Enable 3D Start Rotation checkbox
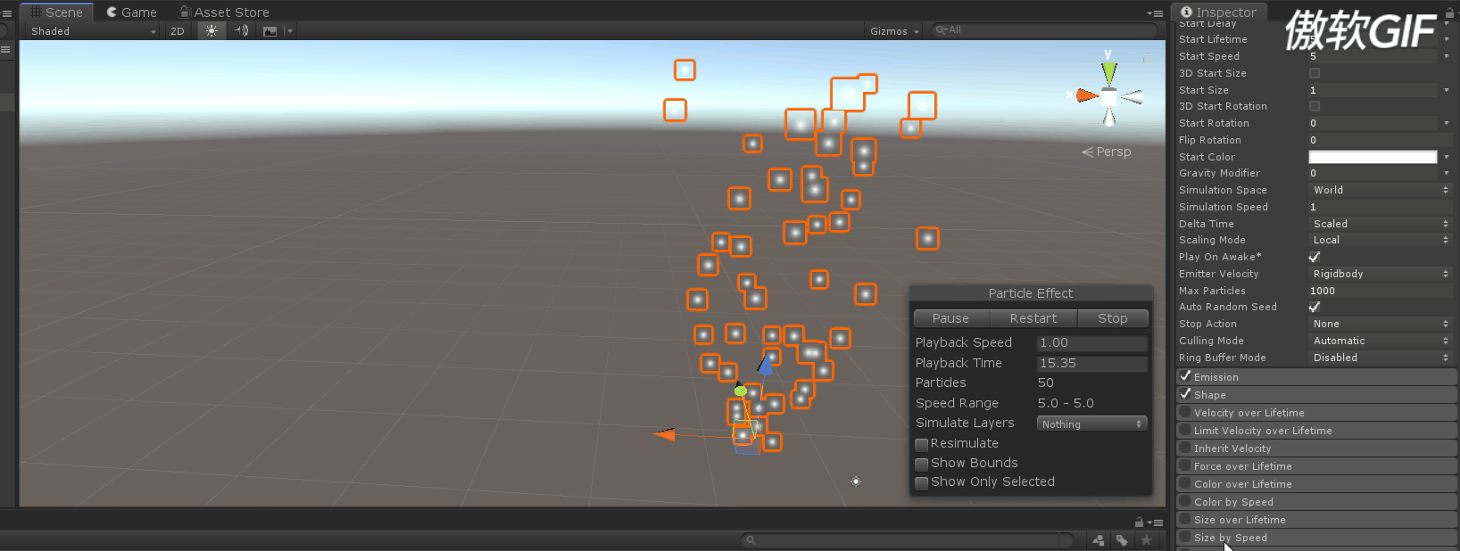 click(1314, 106)
